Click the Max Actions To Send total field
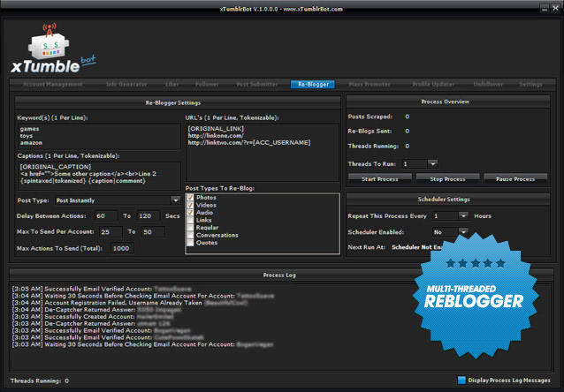The height and width of the screenshot is (392, 564). (x=120, y=248)
